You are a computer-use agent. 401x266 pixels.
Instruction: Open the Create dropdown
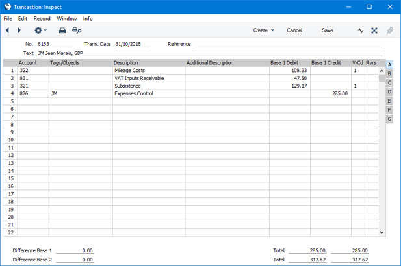pyautogui.click(x=263, y=30)
